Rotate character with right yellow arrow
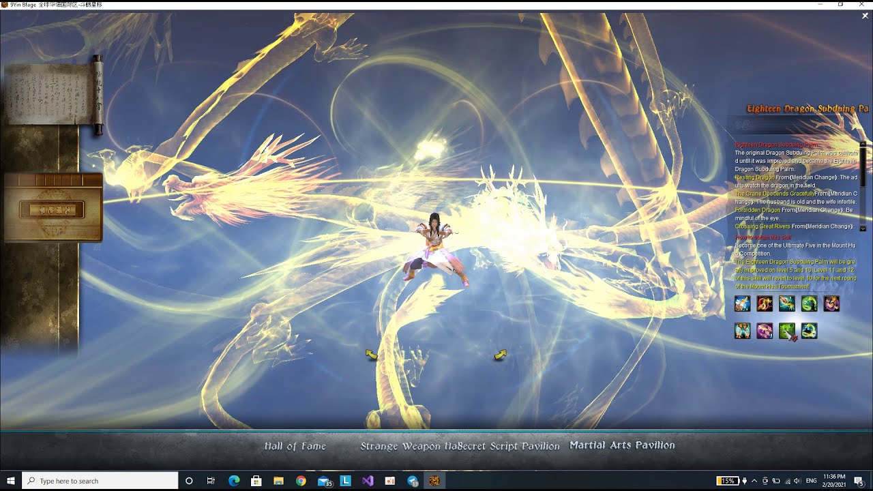The image size is (873, 491). click(x=501, y=354)
